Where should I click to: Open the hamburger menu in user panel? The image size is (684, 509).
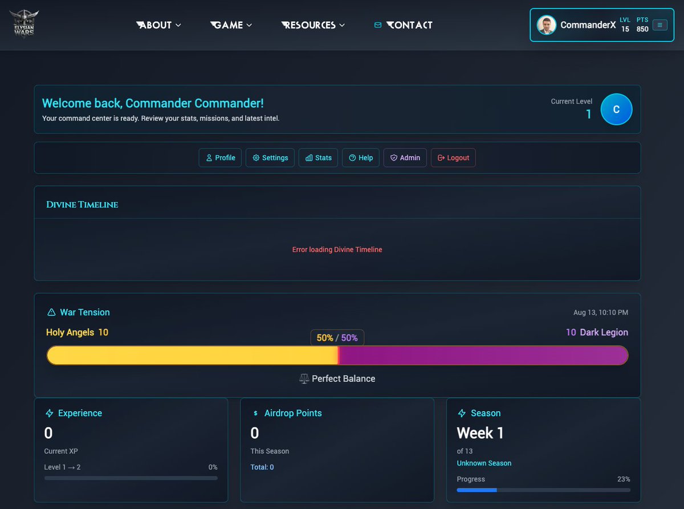[x=659, y=25]
